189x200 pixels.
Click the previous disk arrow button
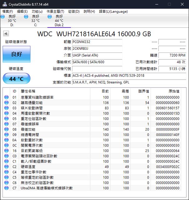6,34
